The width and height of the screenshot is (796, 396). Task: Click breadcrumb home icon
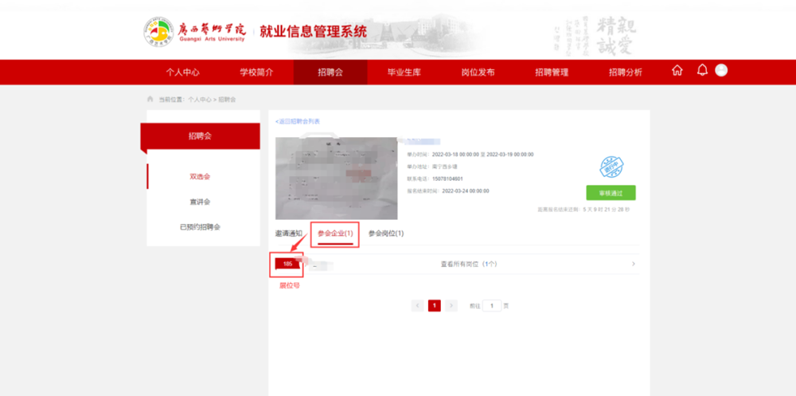(150, 99)
